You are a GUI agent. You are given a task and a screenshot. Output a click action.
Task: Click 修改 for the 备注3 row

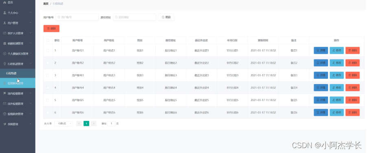[337, 75]
